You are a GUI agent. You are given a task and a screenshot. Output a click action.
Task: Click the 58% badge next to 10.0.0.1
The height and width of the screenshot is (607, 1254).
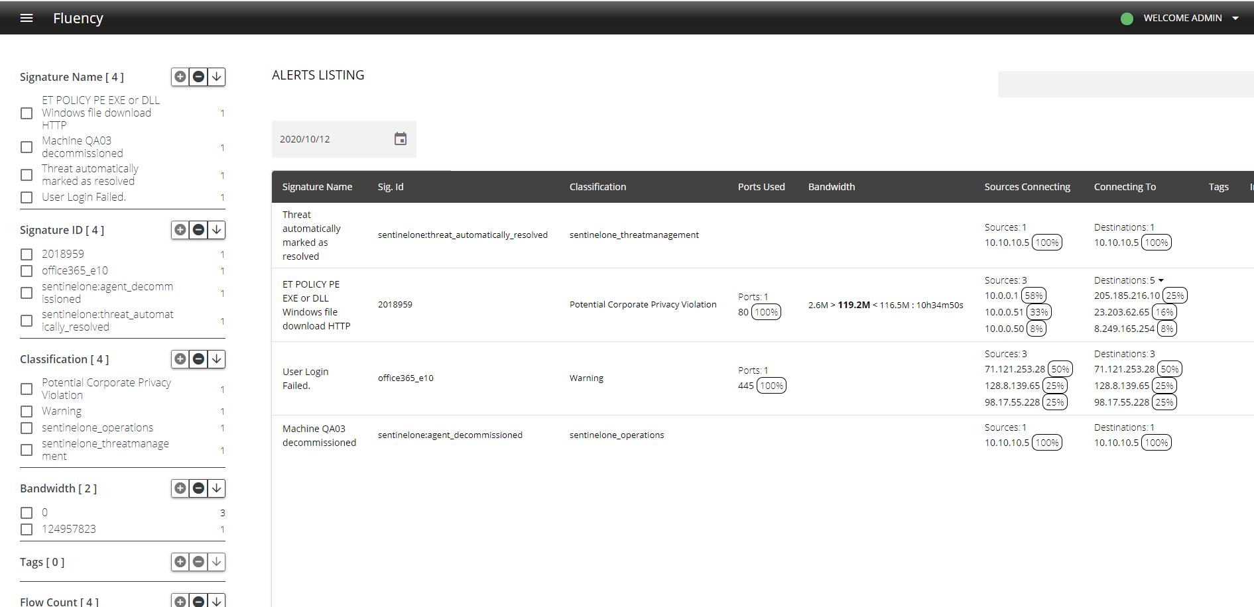pyautogui.click(x=1034, y=296)
